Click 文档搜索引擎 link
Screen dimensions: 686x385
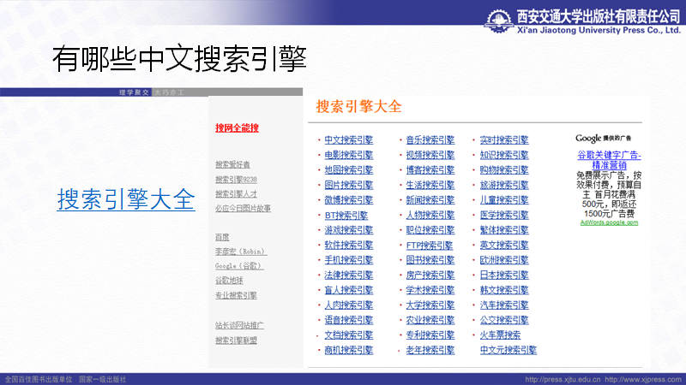pyautogui.click(x=349, y=335)
